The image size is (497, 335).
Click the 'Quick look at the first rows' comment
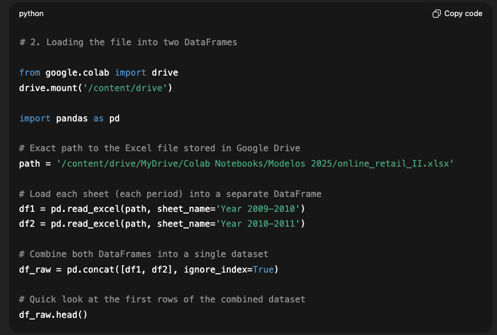coord(162,299)
